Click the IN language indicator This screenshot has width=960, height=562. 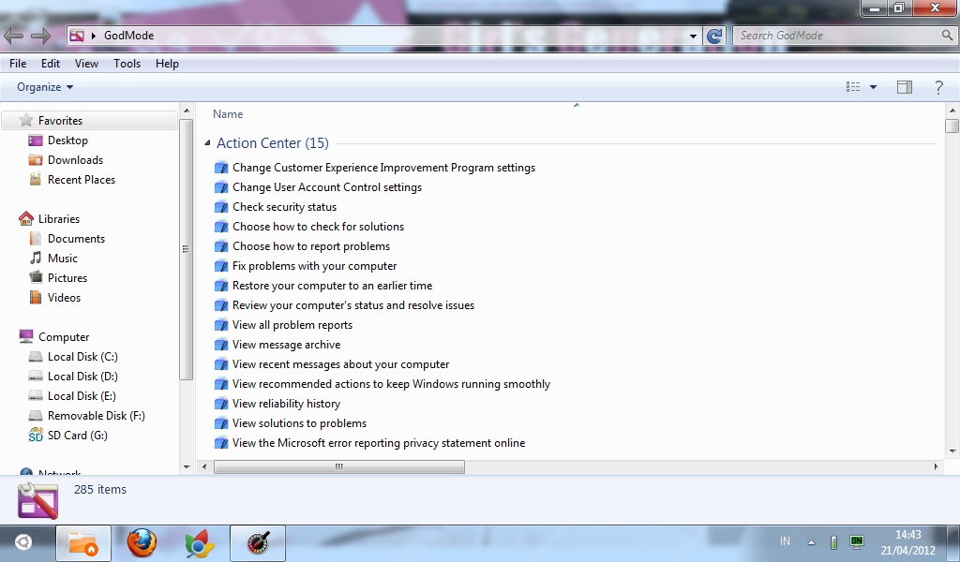point(785,541)
